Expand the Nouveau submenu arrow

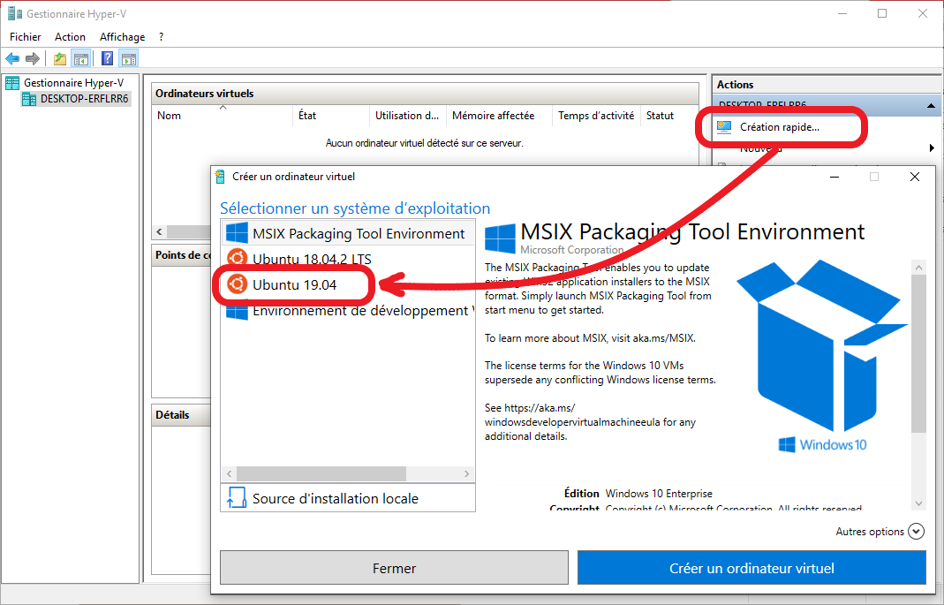click(932, 148)
